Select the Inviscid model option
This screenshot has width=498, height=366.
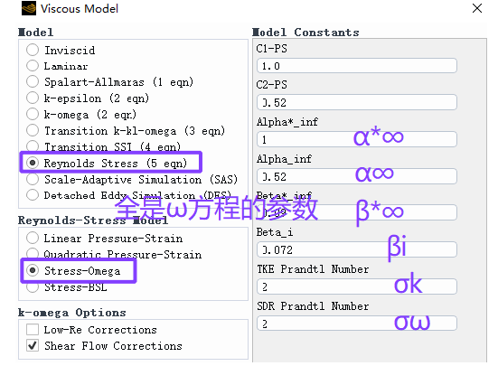pyautogui.click(x=33, y=50)
